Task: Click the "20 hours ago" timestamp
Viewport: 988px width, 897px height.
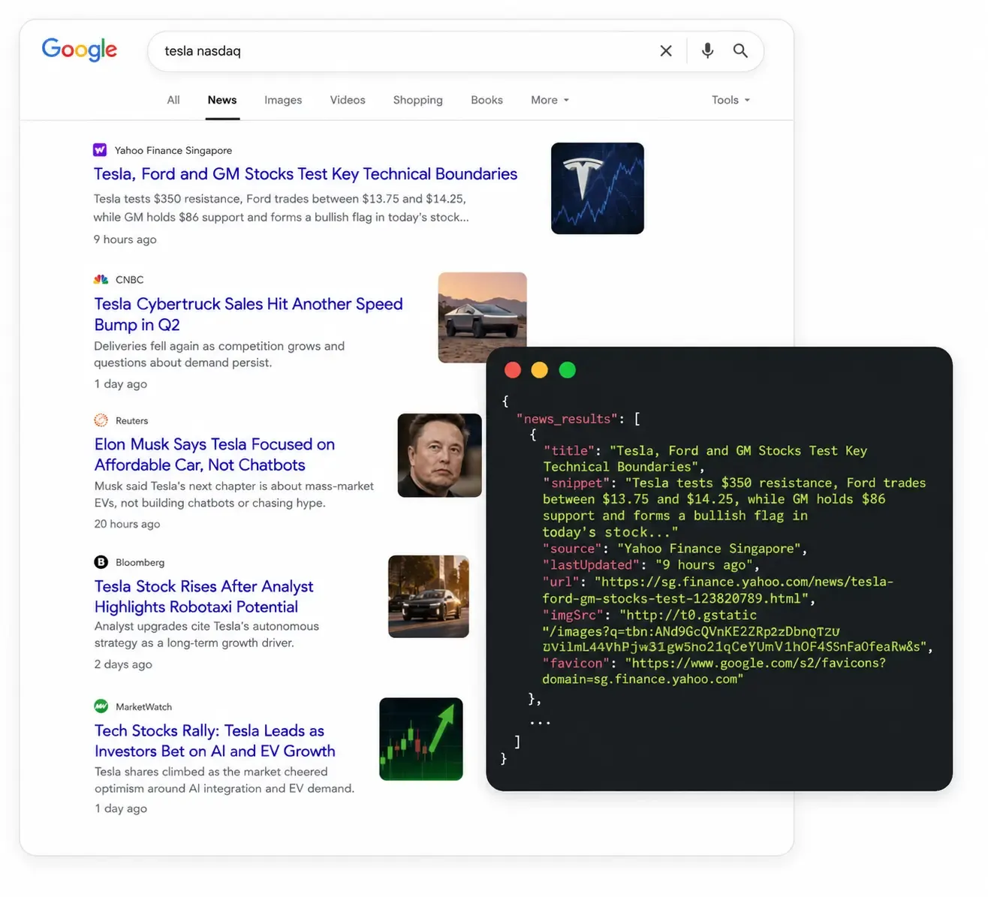Action: (x=128, y=524)
